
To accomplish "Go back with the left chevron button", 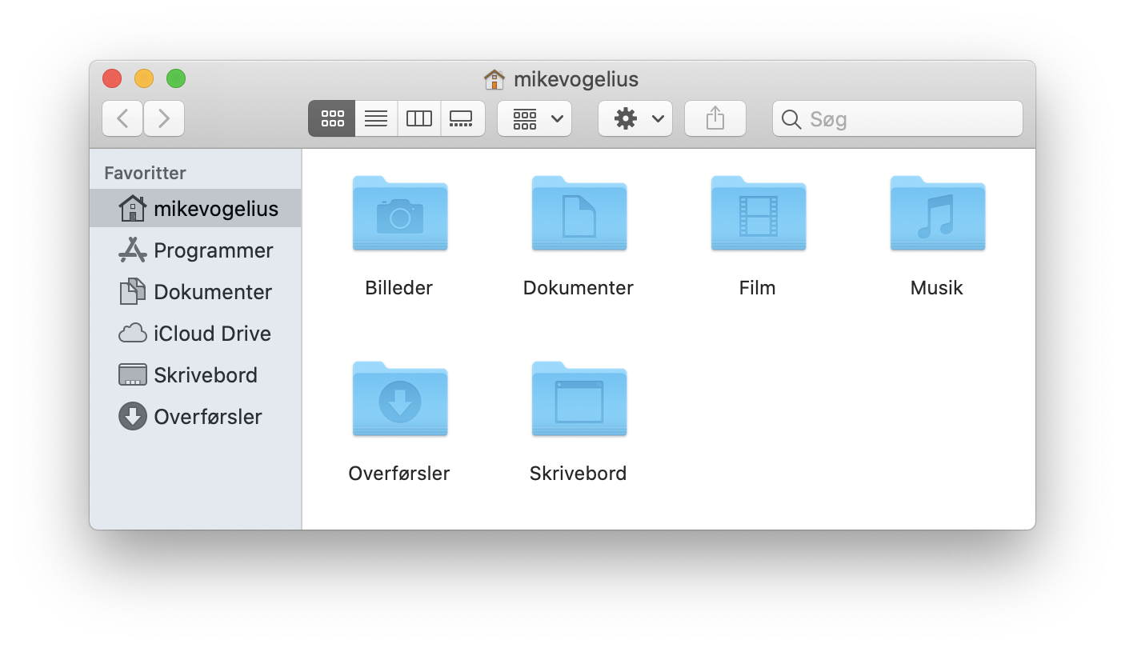I will [122, 118].
